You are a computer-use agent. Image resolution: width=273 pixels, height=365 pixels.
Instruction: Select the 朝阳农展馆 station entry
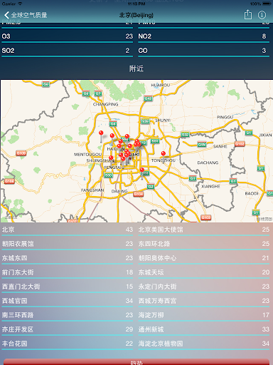click(68, 244)
